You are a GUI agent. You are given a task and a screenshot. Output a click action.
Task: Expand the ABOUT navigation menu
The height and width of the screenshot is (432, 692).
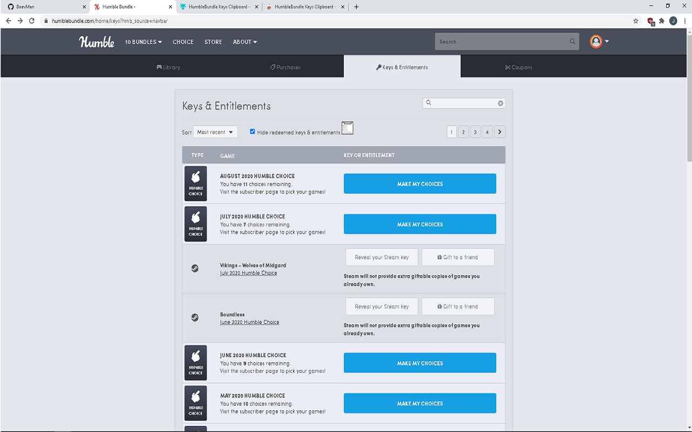(244, 42)
